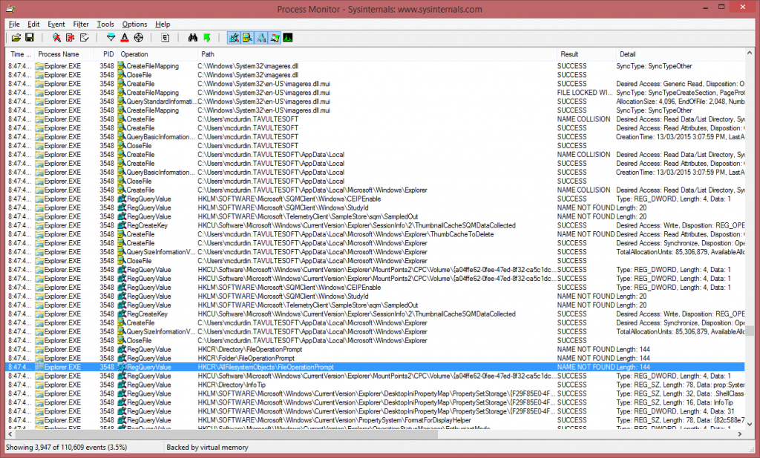Viewport: 760px width, 458px height.
Task: Toggle Show Process and Thread Activity button
Action: (275, 38)
